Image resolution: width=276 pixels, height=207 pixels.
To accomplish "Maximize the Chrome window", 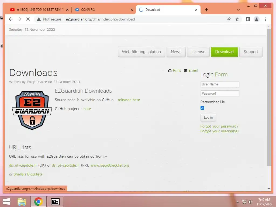I will coord(256,6).
